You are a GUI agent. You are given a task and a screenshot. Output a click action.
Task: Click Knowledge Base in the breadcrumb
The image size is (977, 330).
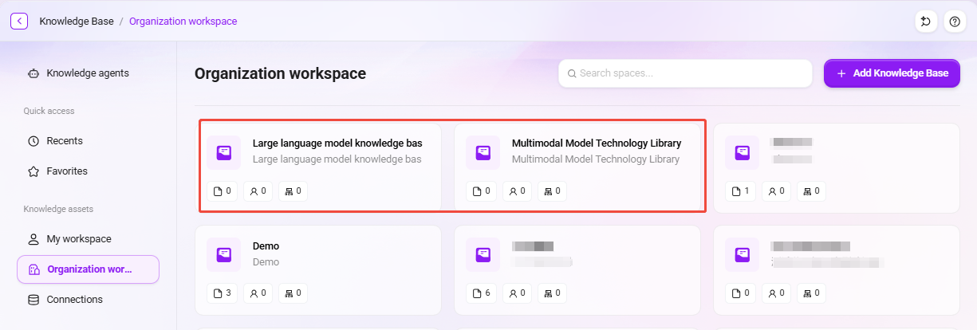click(77, 22)
